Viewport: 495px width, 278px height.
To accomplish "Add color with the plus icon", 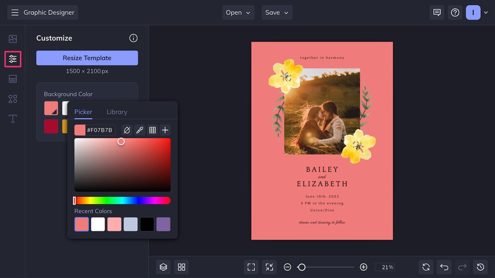I will [165, 130].
